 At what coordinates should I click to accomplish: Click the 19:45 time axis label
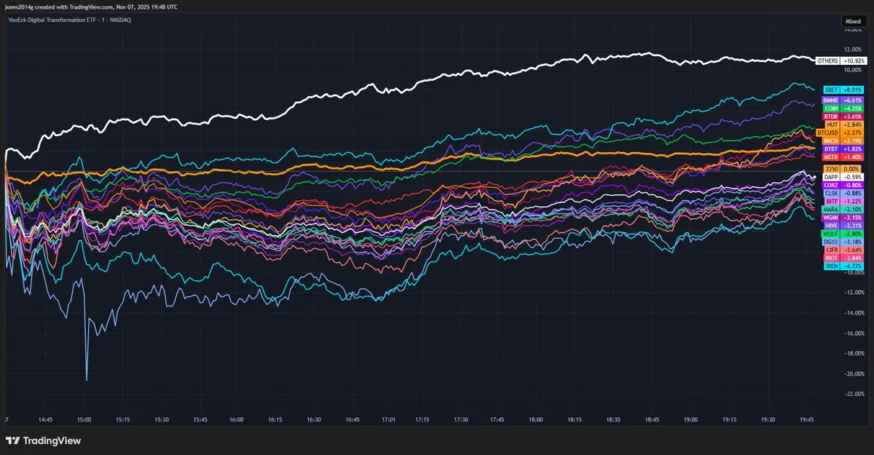pos(806,420)
